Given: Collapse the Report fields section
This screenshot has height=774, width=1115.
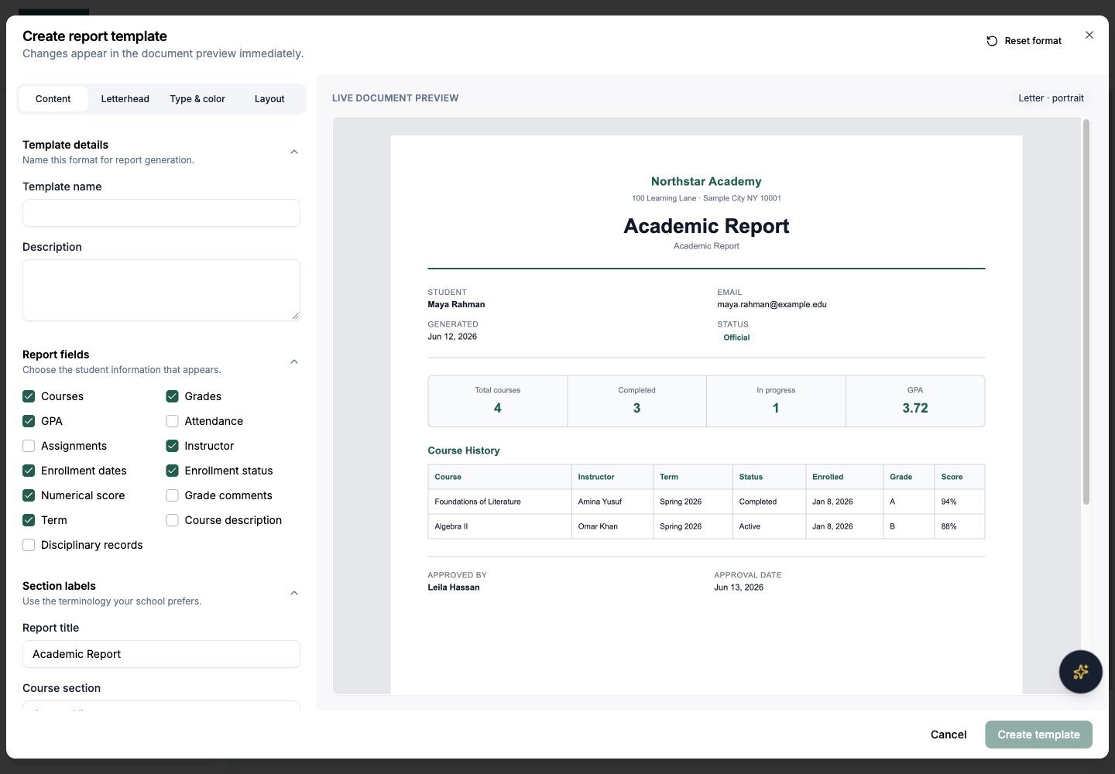Looking at the screenshot, I should 294,361.
